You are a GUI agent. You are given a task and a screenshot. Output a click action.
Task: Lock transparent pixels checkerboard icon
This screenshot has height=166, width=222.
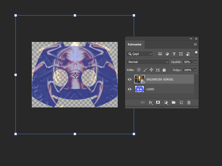coord(139,70)
